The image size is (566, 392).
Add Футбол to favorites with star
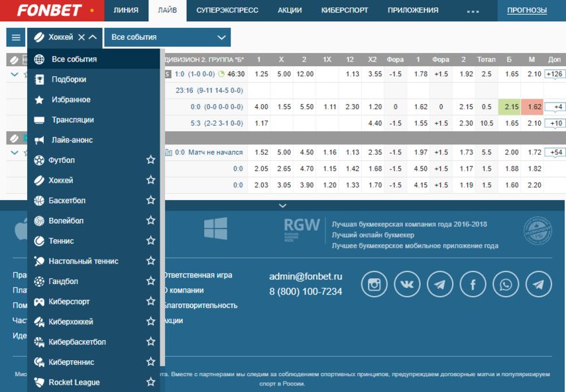click(150, 160)
